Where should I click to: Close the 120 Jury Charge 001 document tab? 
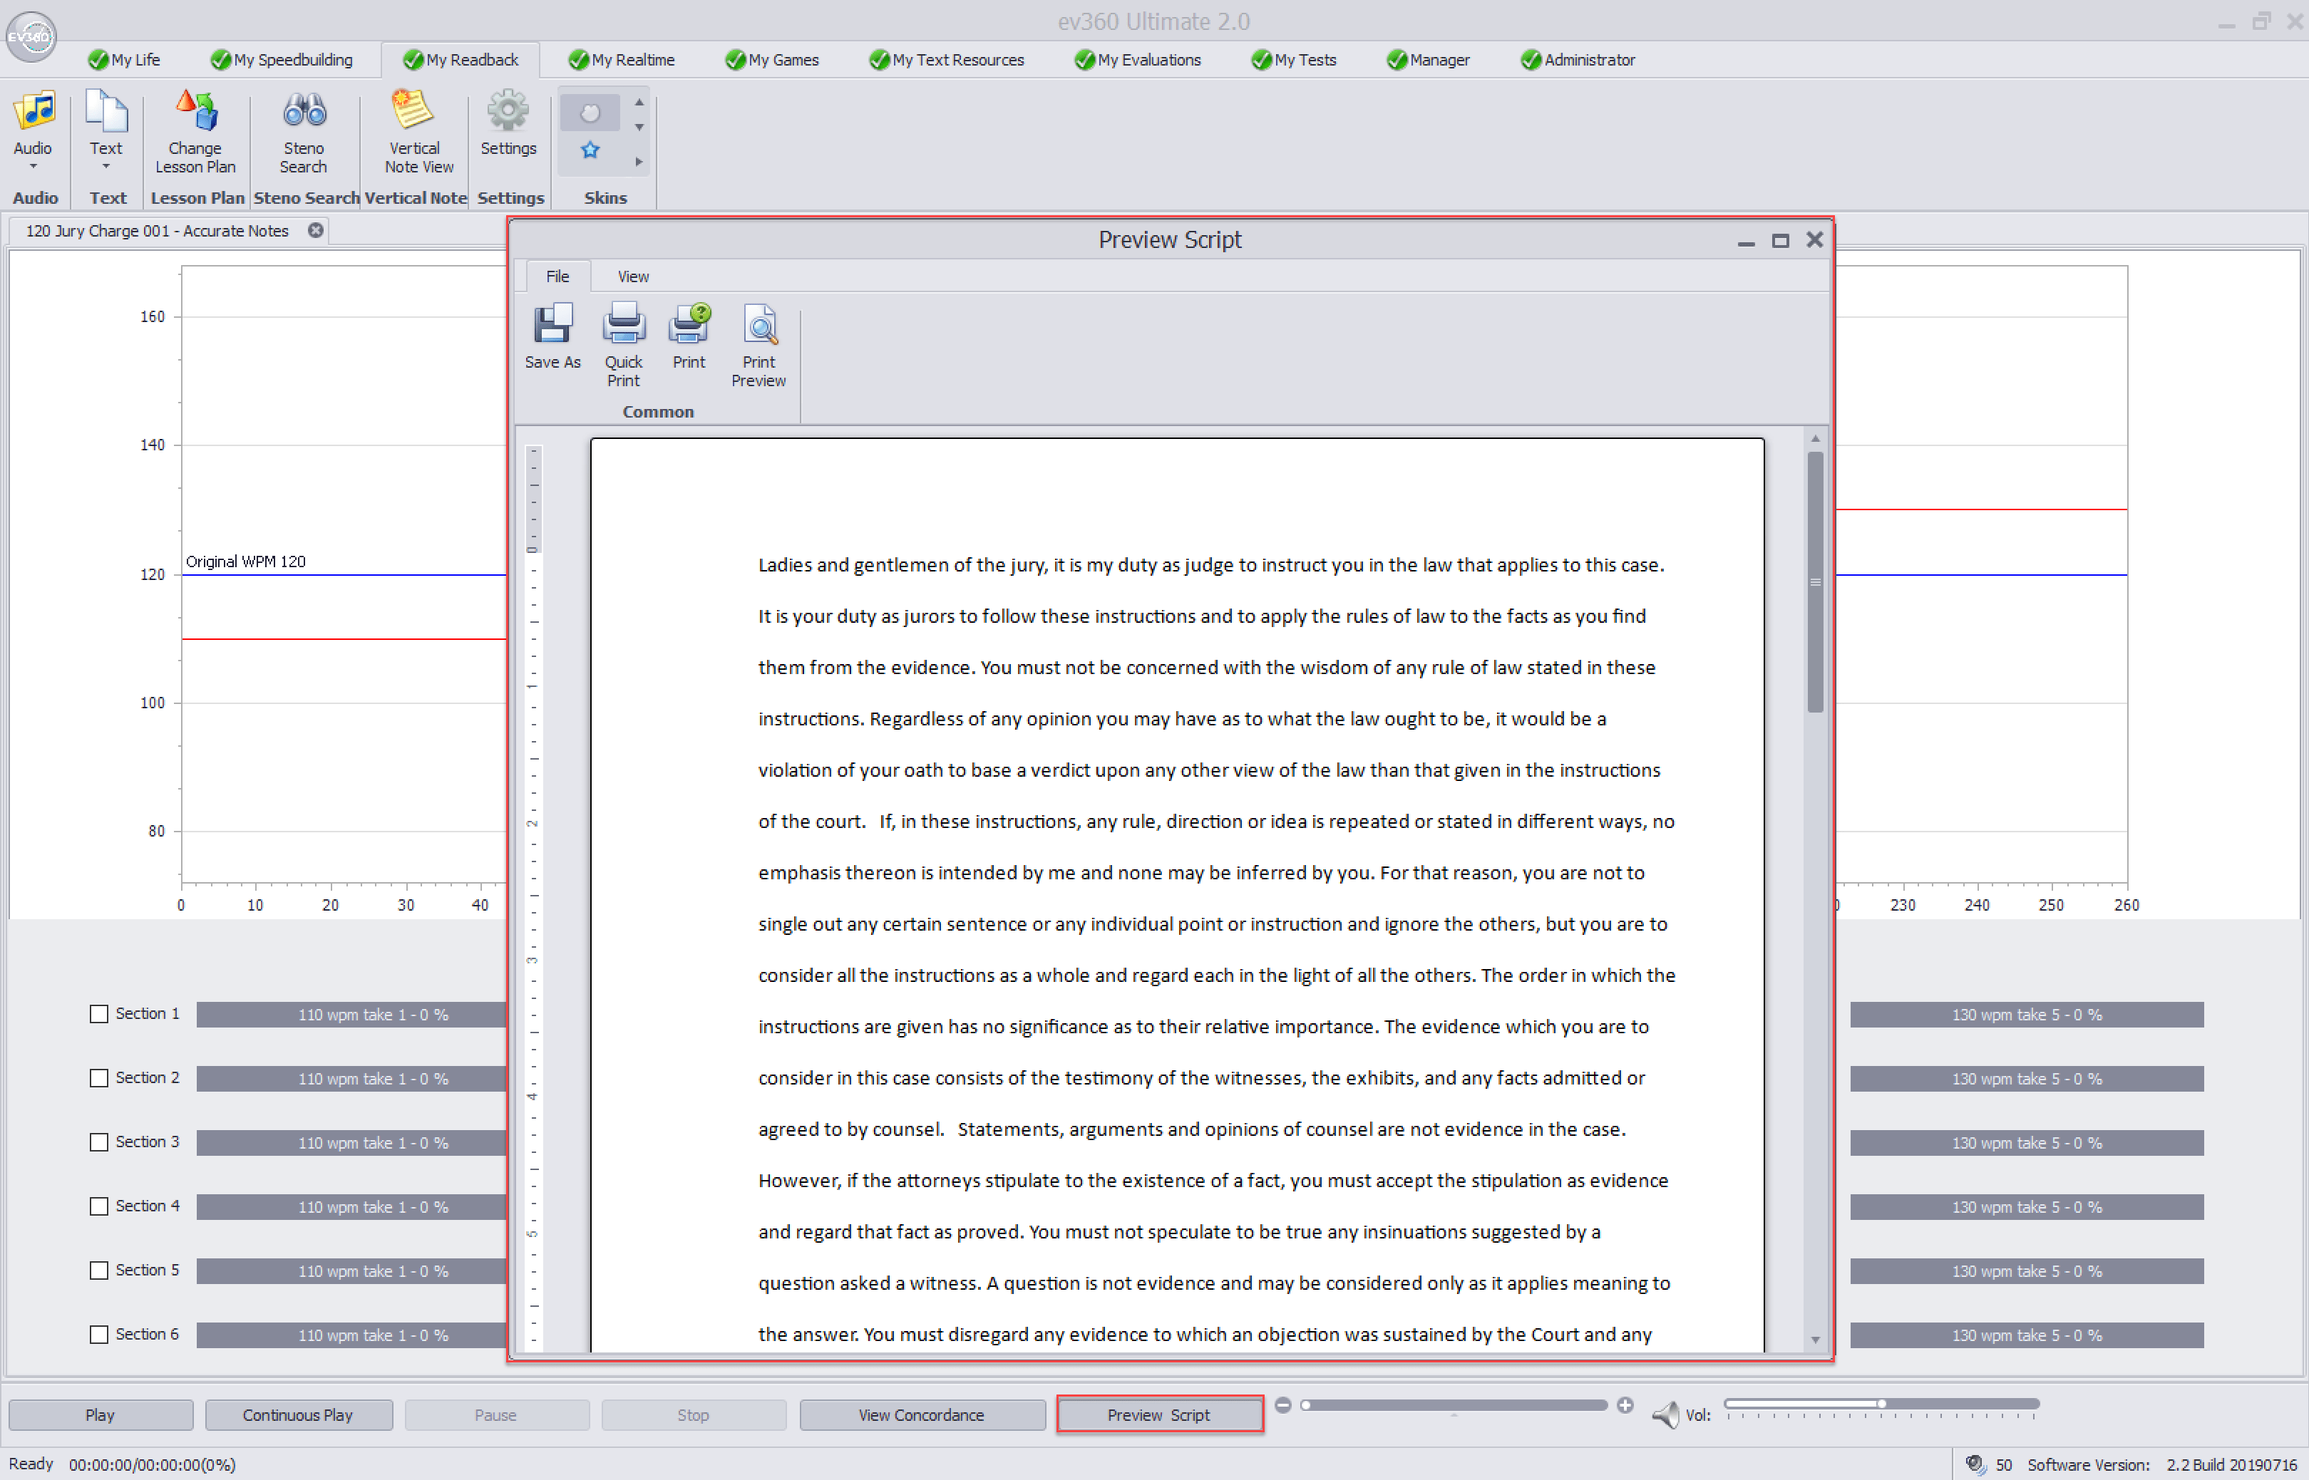click(x=315, y=231)
